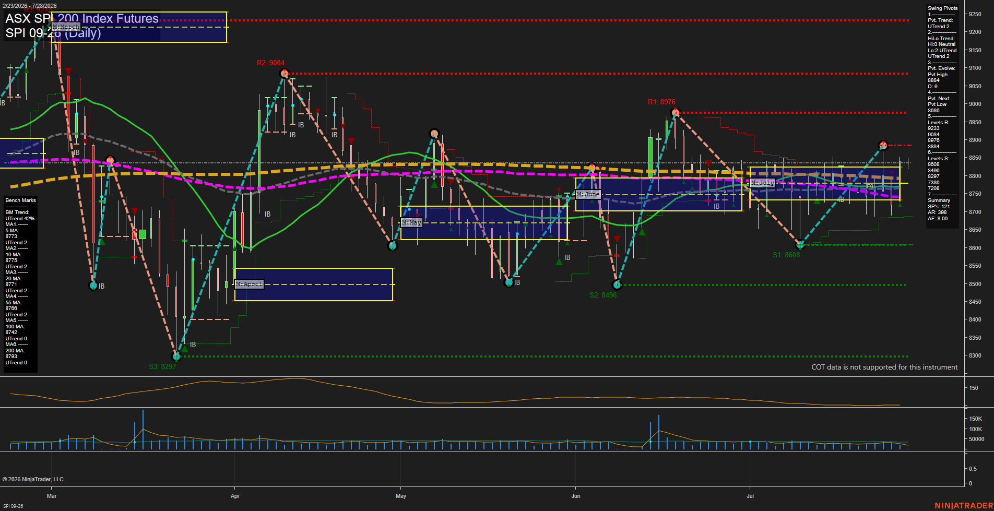The width and height of the screenshot is (994, 511).
Task: Click the 5 MA: entry in Bench Marks
Action: (13, 231)
